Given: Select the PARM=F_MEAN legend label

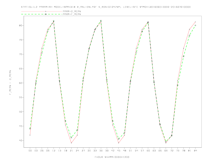Looking at the screenshot, I should click(72, 14).
